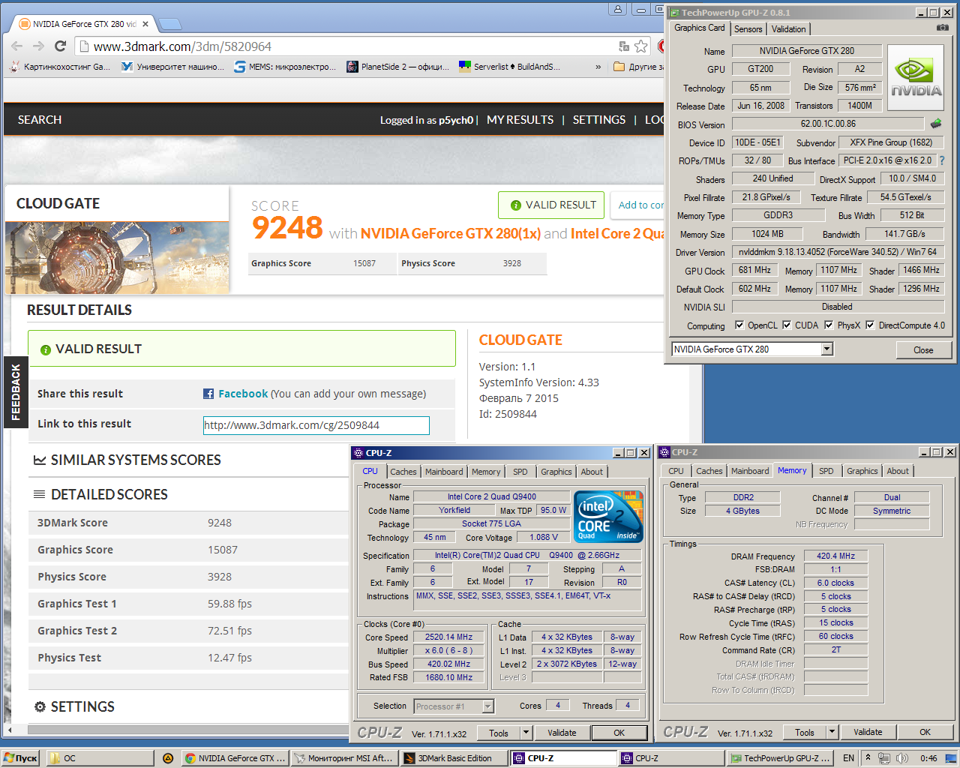
Task: Click the bus interface question mark icon
Action: [x=942, y=160]
